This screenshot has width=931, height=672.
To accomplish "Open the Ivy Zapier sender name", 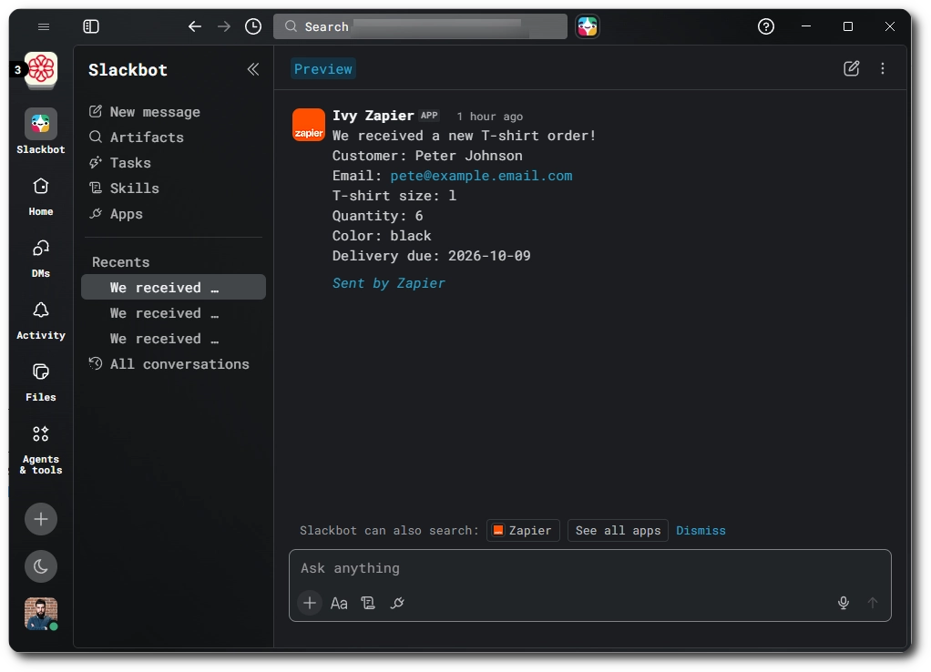I will pos(373,116).
